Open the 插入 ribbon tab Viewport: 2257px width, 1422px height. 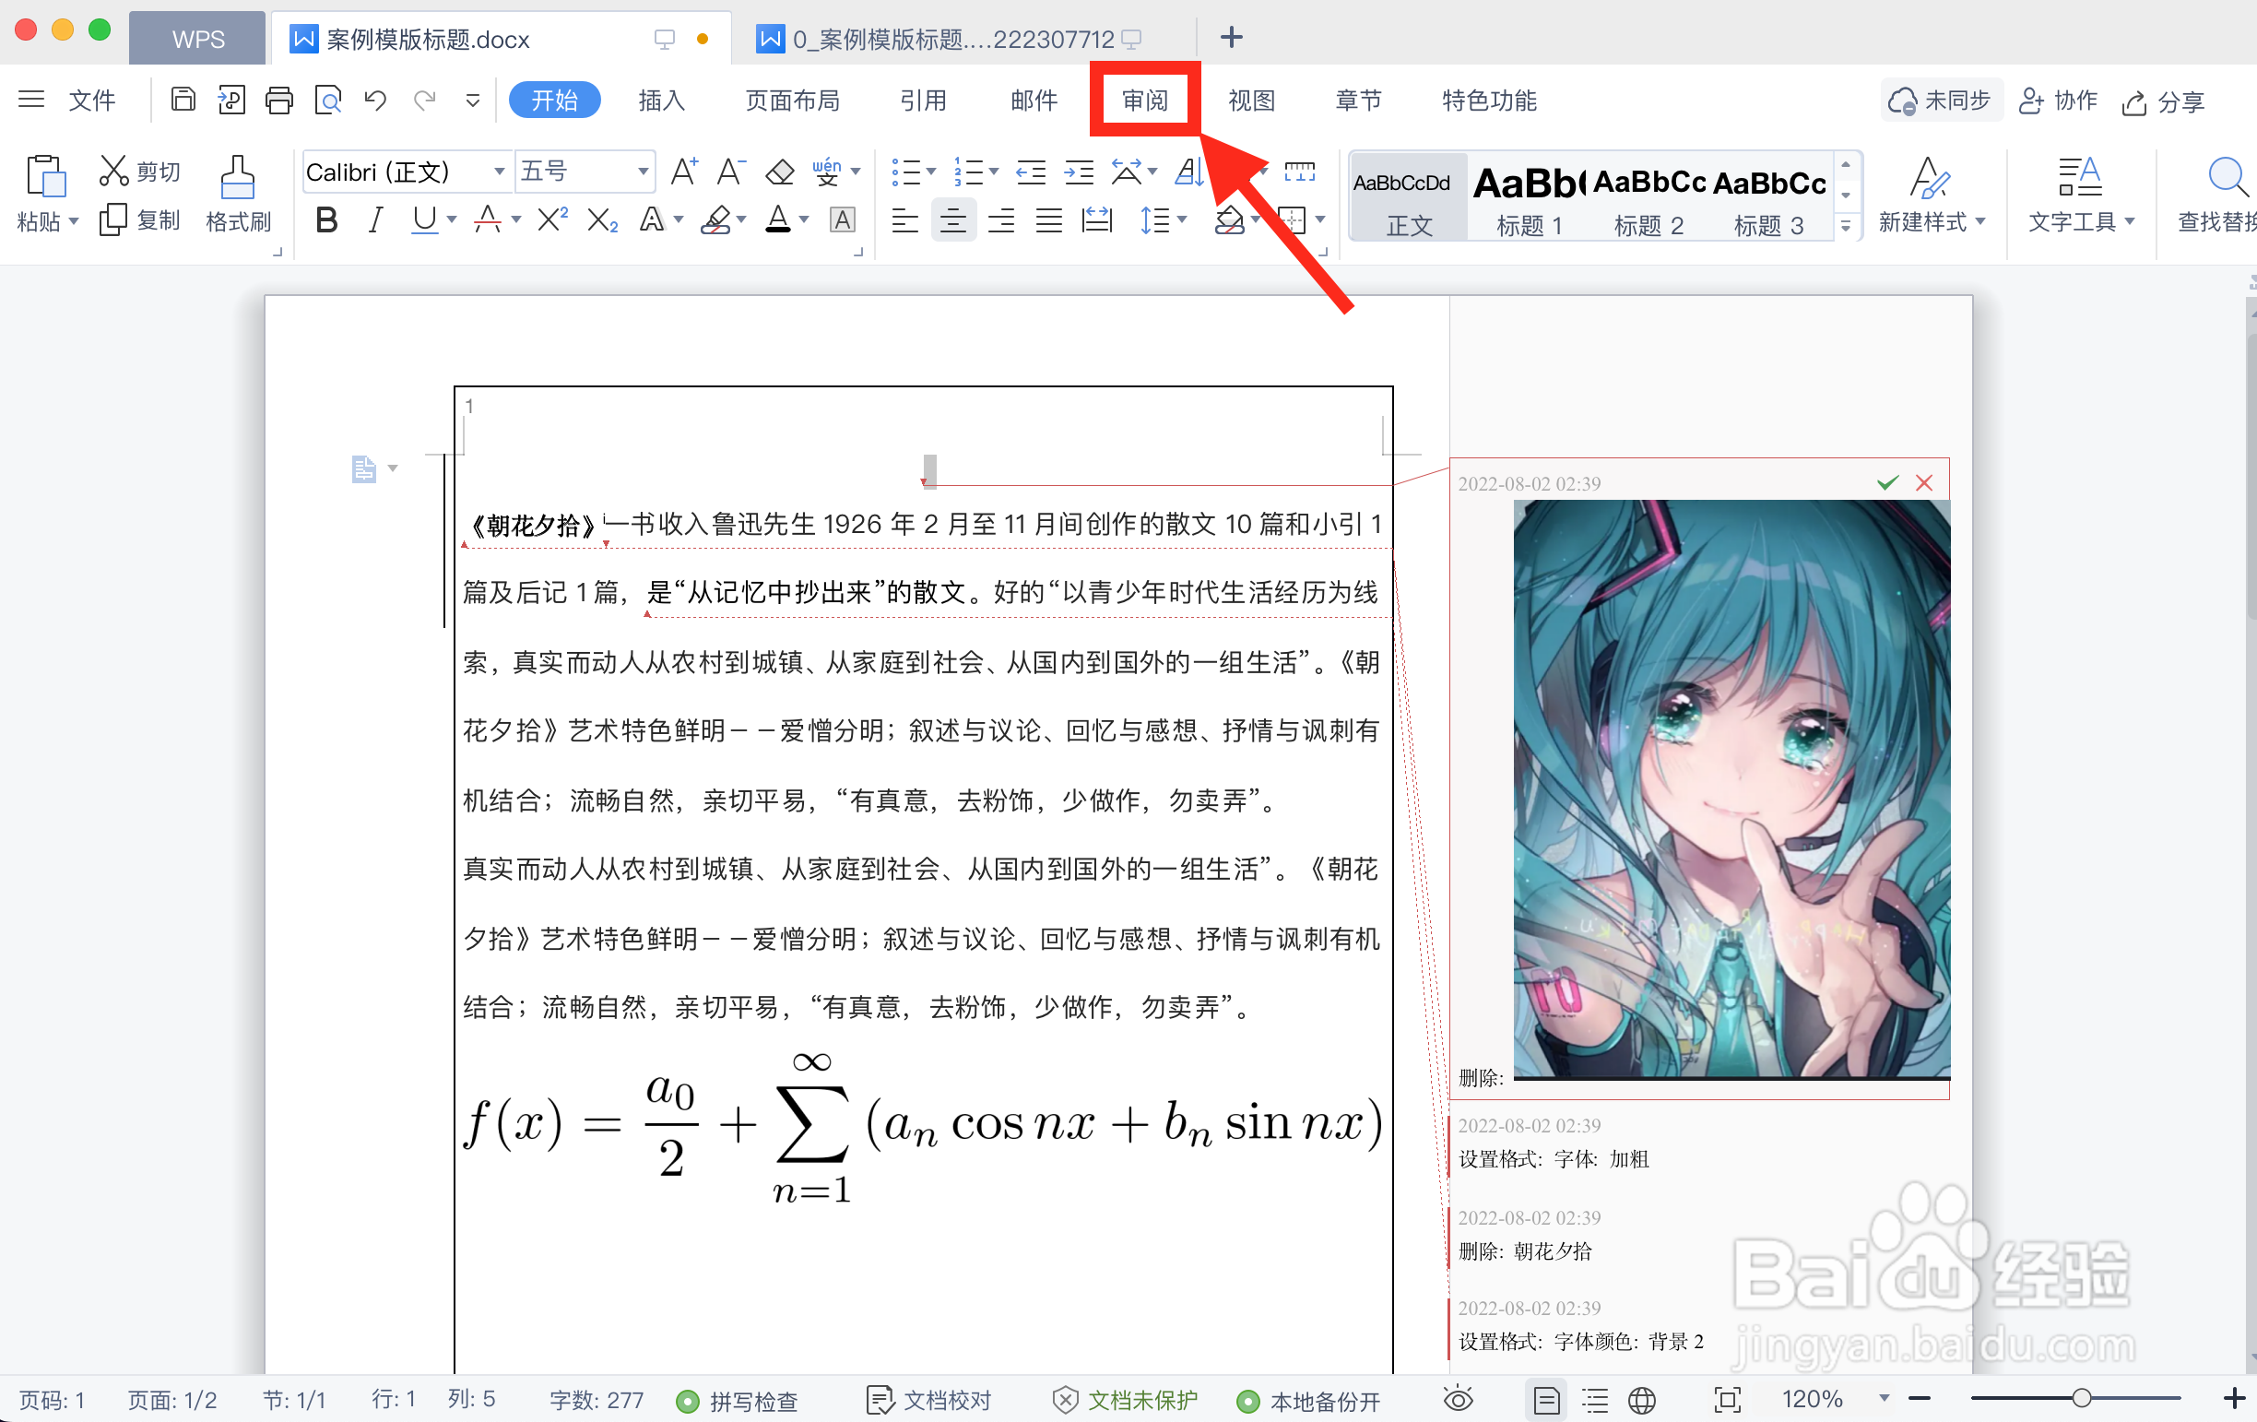click(662, 101)
